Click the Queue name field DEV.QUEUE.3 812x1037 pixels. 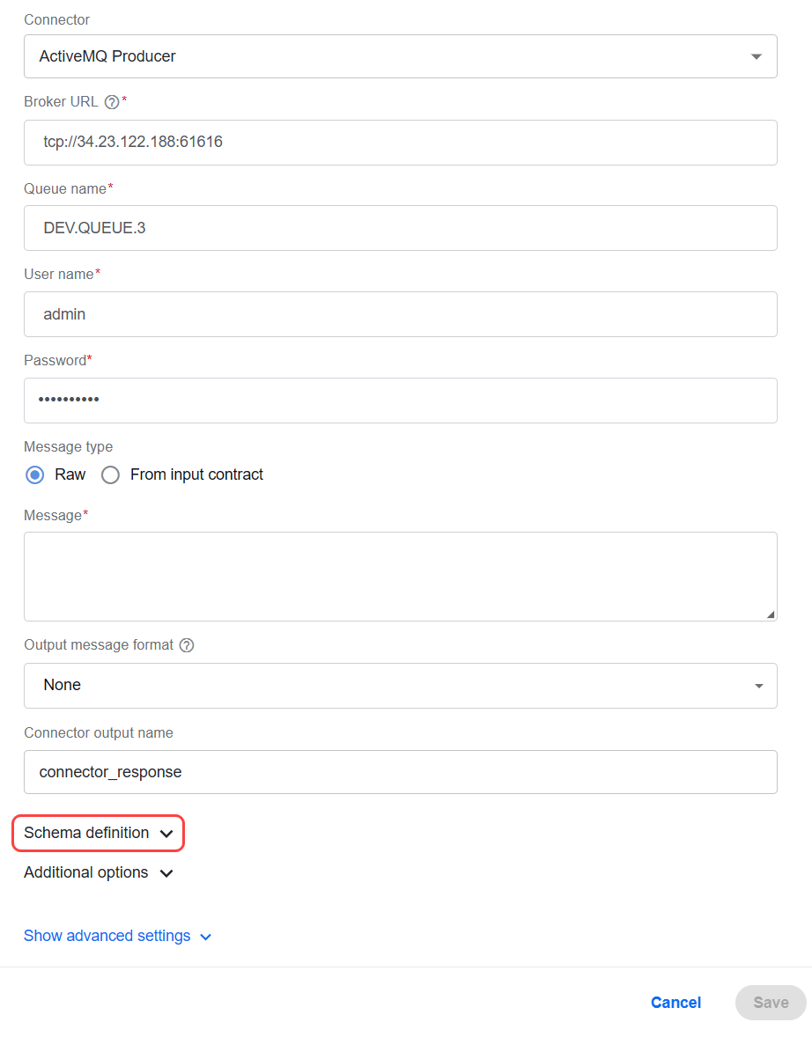coord(401,228)
